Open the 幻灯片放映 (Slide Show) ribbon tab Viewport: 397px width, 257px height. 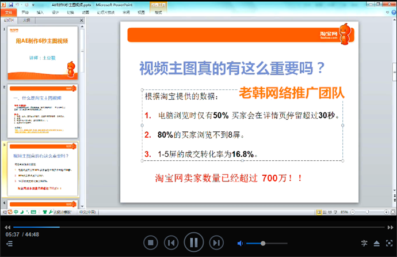(106, 12)
